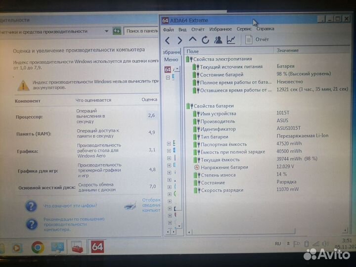Screen dimensions: 356x267
Task: Open the graph icon in AIDA64 toolbar
Action: 231,40
